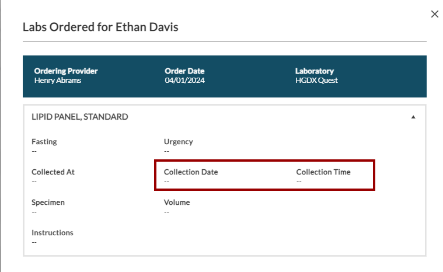The width and height of the screenshot is (443, 272).
Task: Click the Collection Time field label
Action: point(323,172)
